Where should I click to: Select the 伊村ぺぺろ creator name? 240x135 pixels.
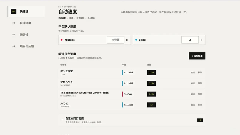point(66,82)
